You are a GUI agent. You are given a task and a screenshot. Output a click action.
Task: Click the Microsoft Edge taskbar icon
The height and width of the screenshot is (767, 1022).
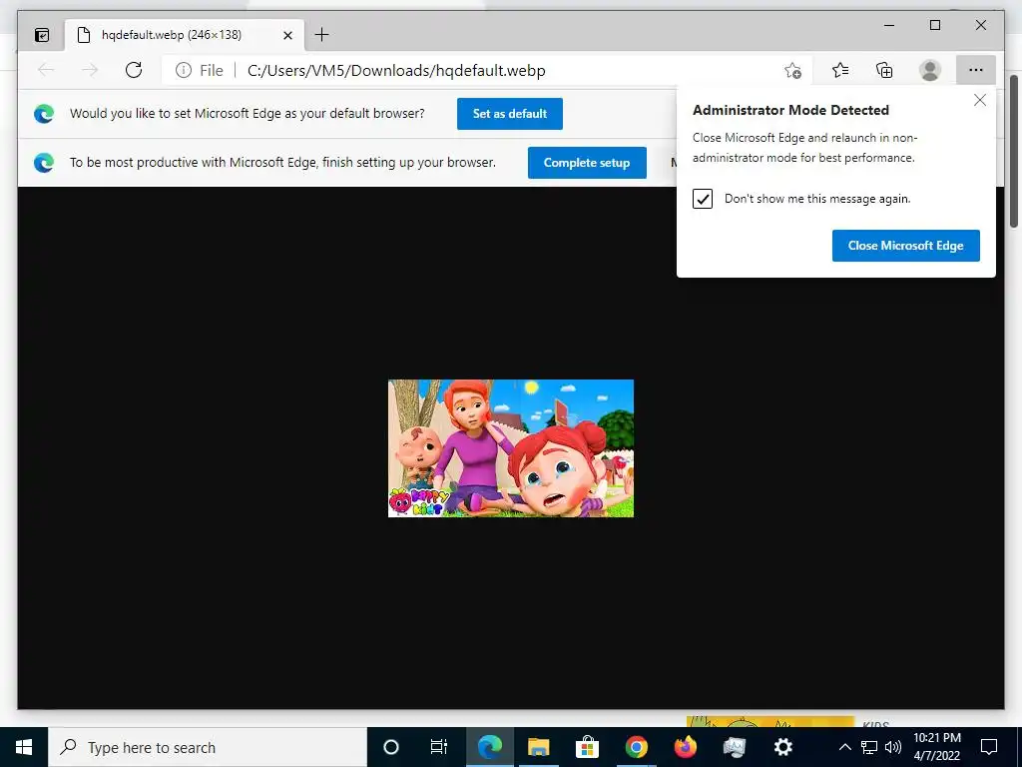[x=489, y=747]
